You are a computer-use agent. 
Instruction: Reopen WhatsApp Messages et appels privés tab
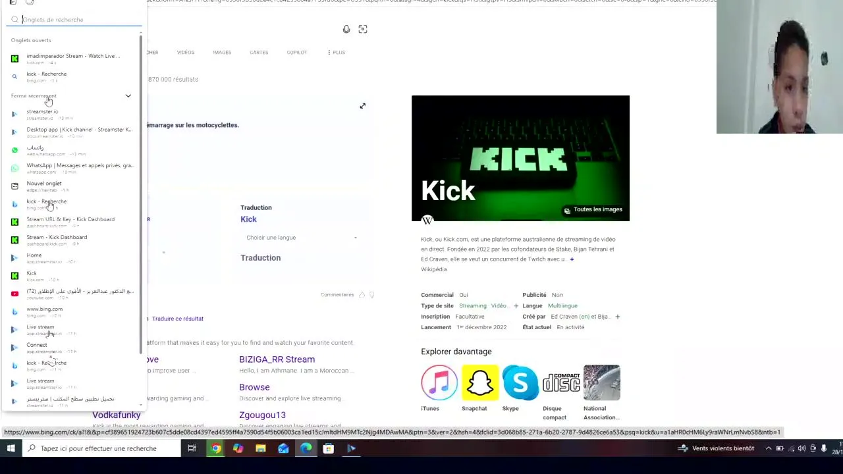(x=72, y=168)
